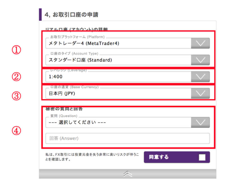Click the double chevron collapse icon at the bottom
The height and width of the screenshot is (183, 238).
point(127,174)
